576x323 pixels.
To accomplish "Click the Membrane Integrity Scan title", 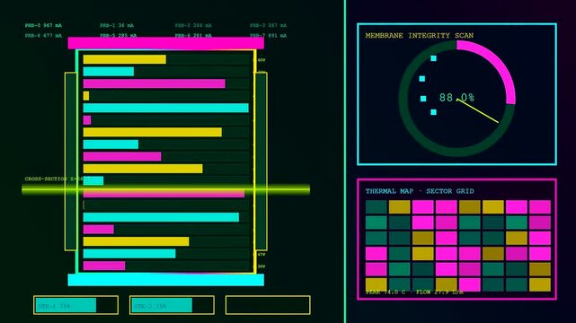I will click(419, 36).
